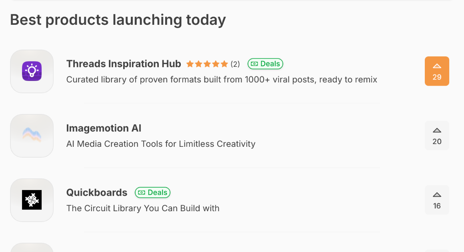
Task: Open the Threads Inspiration Hub title link
Action: coord(124,64)
